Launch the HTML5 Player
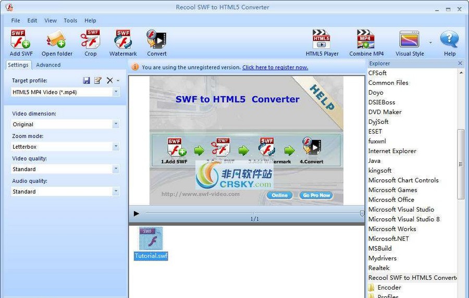This screenshot has width=469, height=298. (x=322, y=39)
